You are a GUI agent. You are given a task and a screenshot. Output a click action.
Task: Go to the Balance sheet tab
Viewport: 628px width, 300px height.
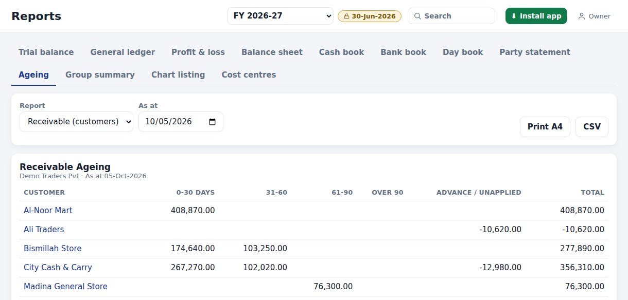coord(272,52)
